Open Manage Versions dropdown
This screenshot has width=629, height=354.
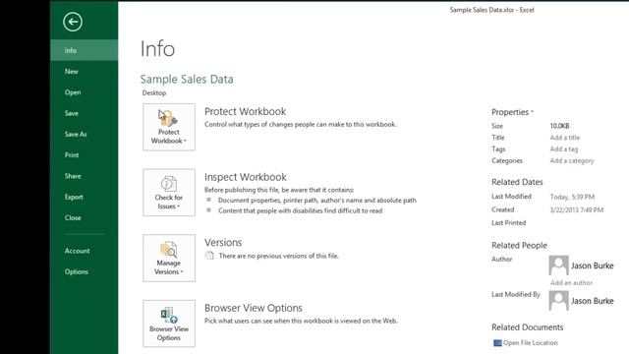click(169, 258)
